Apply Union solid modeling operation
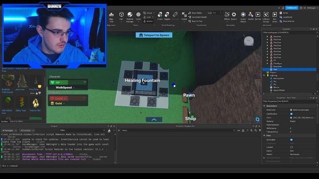Image resolution: width=319 pixels, height=179 pixels. click(x=160, y=16)
